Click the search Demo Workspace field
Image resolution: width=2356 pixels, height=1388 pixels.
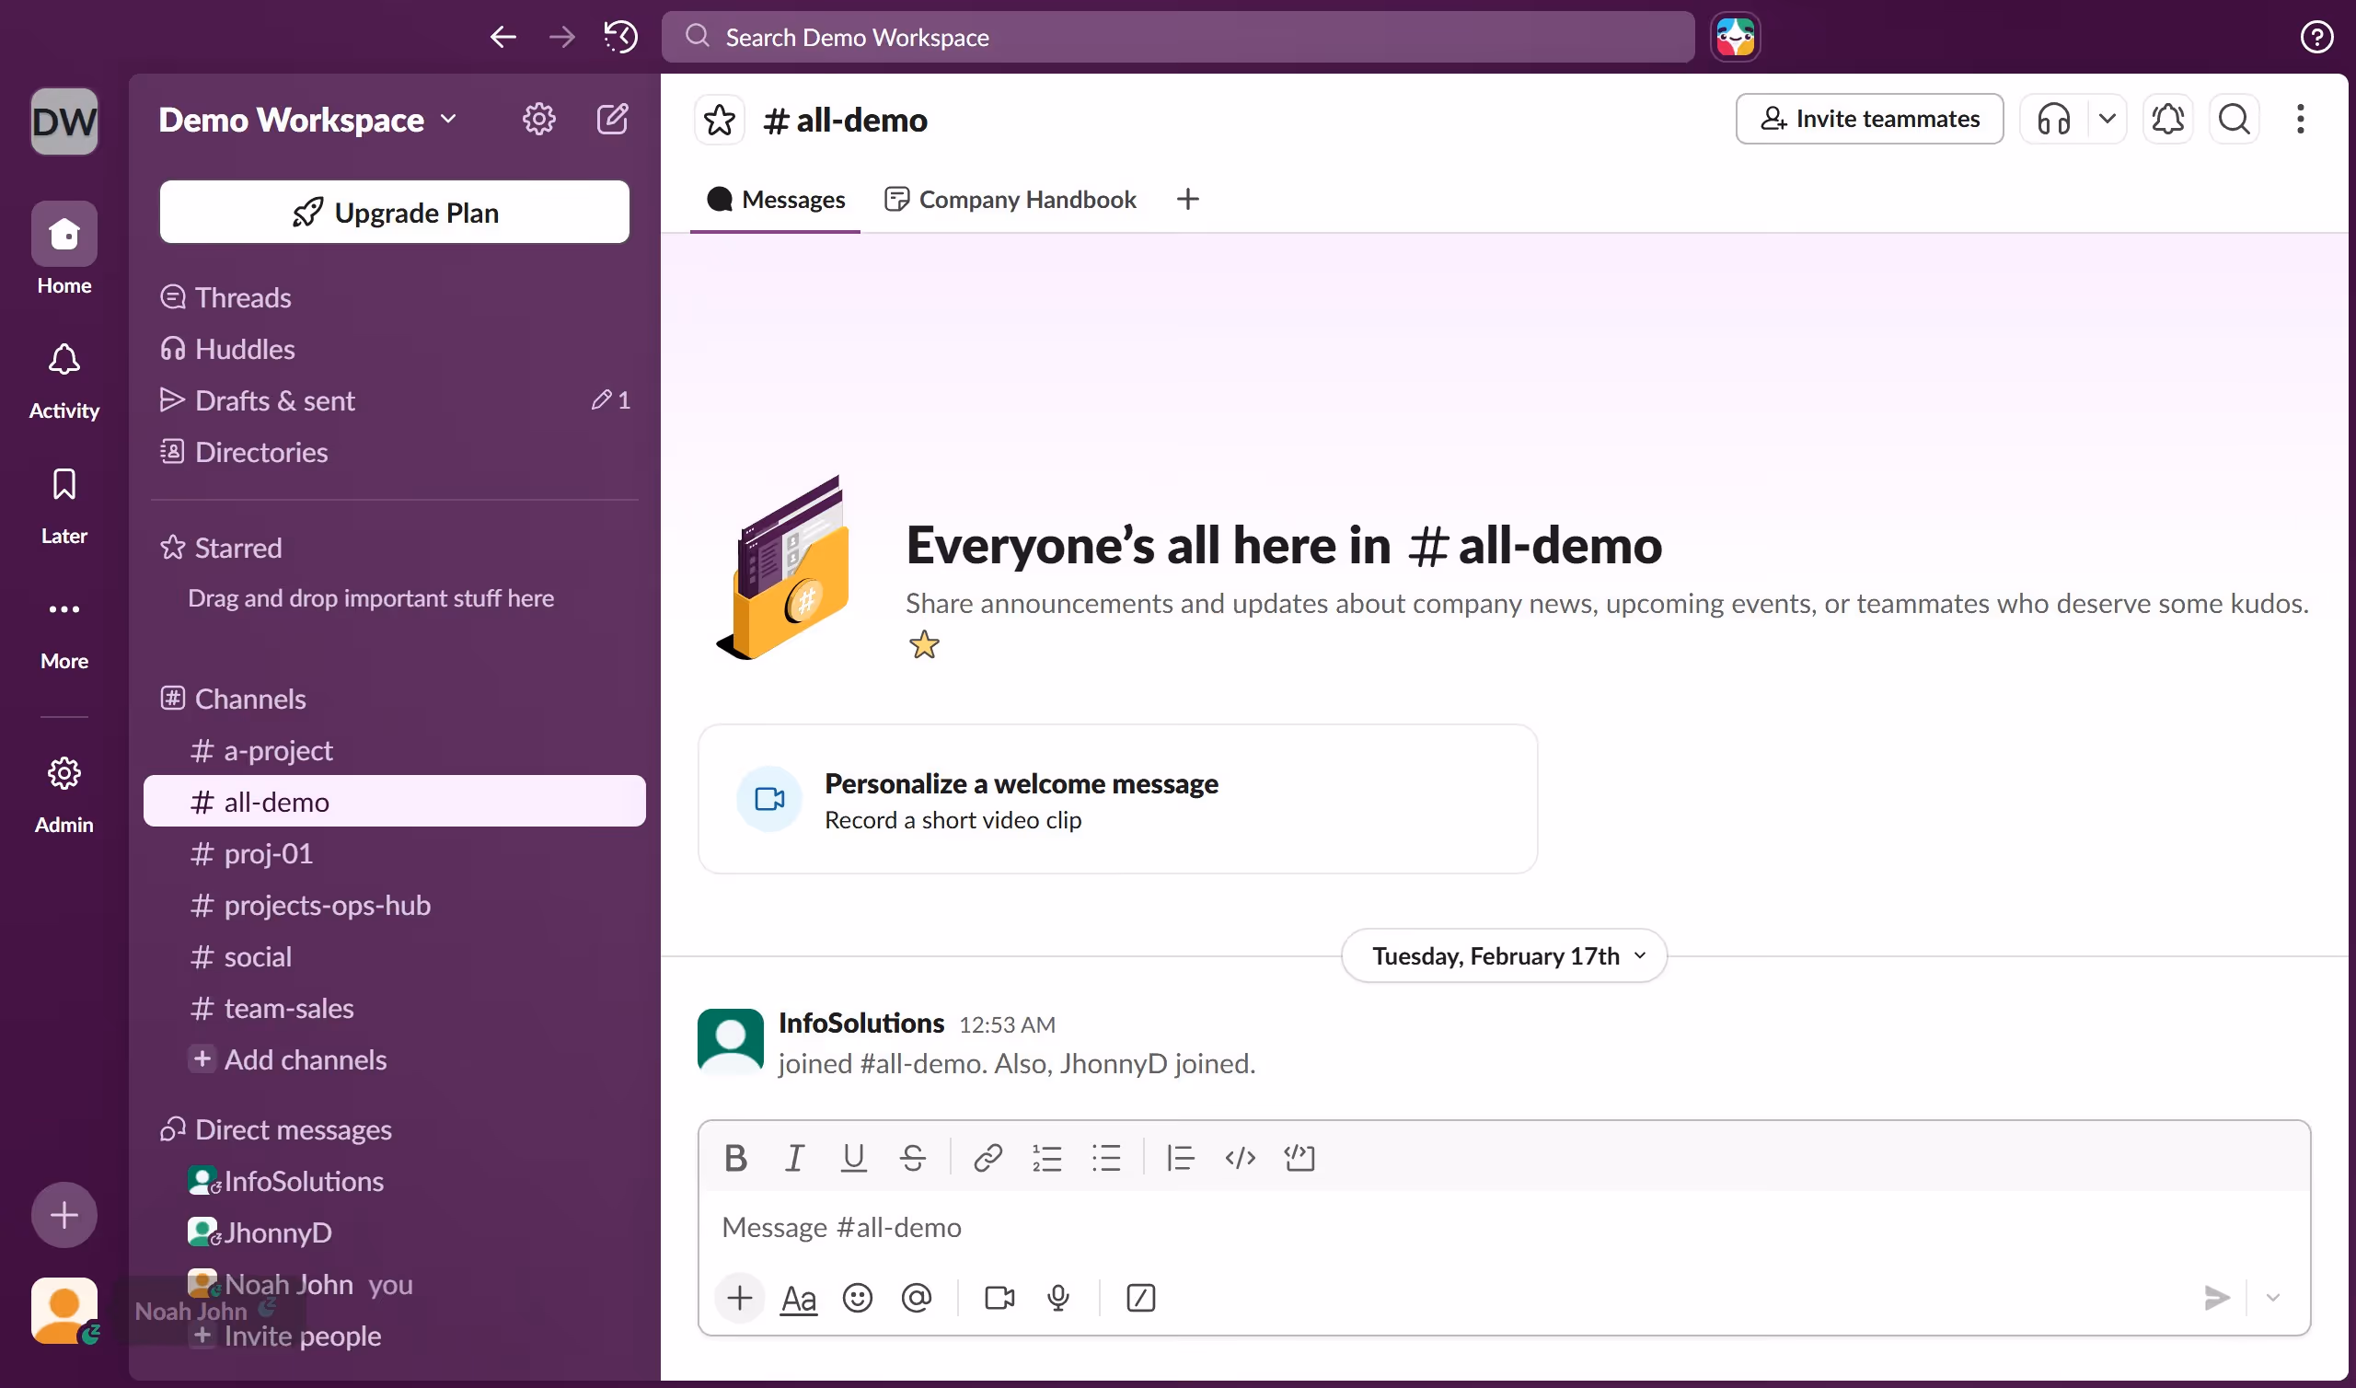pyautogui.click(x=1178, y=38)
